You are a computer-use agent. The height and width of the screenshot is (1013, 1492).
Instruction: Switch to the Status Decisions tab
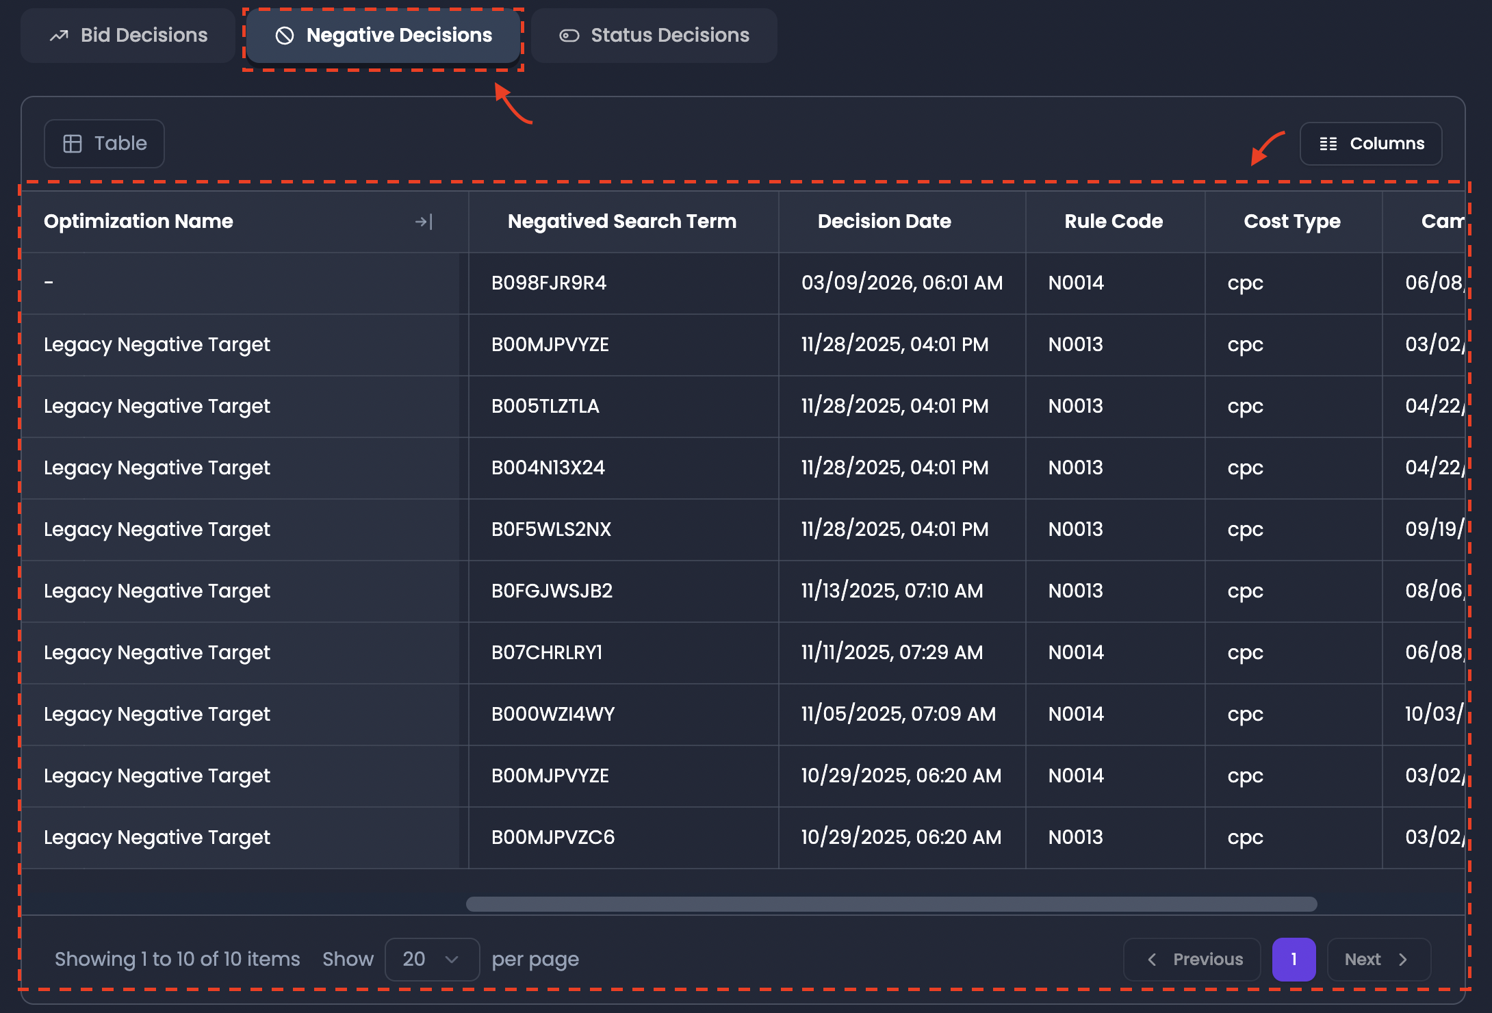point(654,36)
